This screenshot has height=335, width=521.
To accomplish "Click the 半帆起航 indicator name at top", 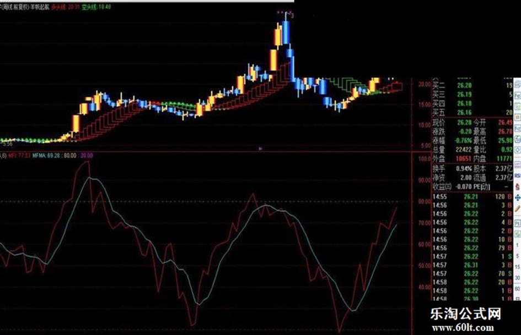I will tap(40, 7).
